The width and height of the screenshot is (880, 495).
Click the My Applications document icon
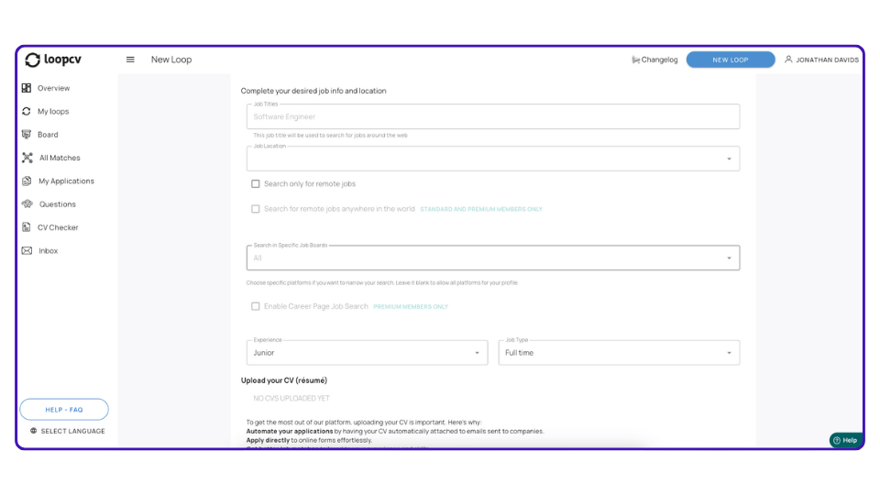27,181
